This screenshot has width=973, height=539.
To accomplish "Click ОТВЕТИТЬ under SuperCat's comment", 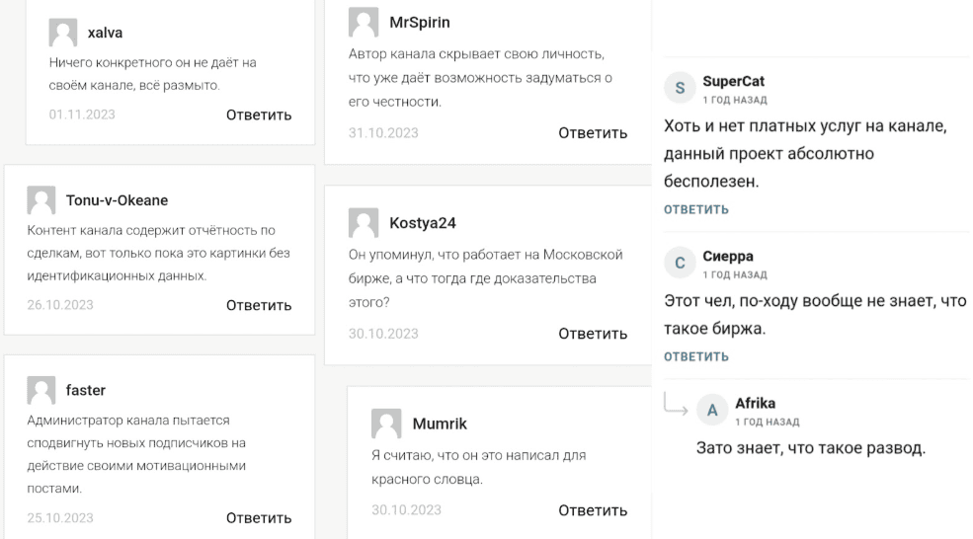I will click(x=696, y=209).
